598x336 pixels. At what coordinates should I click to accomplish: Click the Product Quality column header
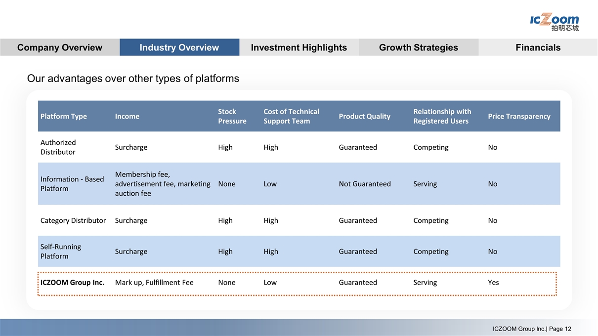[x=364, y=116]
